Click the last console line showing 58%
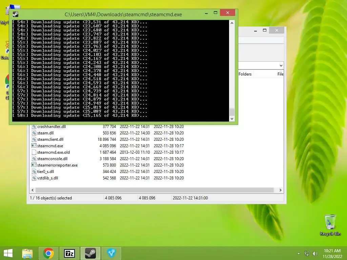 click(x=80, y=115)
